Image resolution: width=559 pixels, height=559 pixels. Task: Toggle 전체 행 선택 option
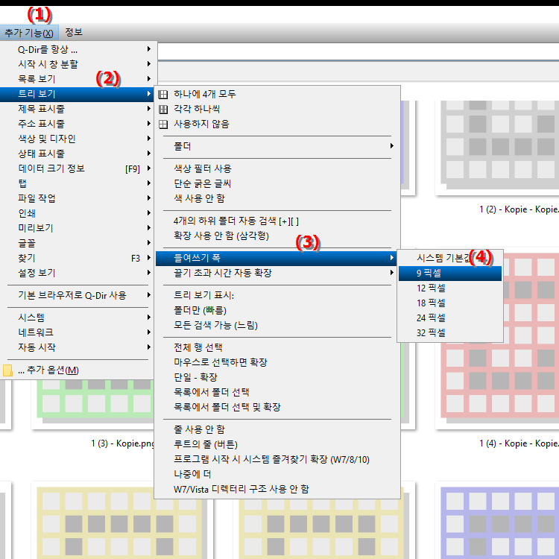pos(277,348)
